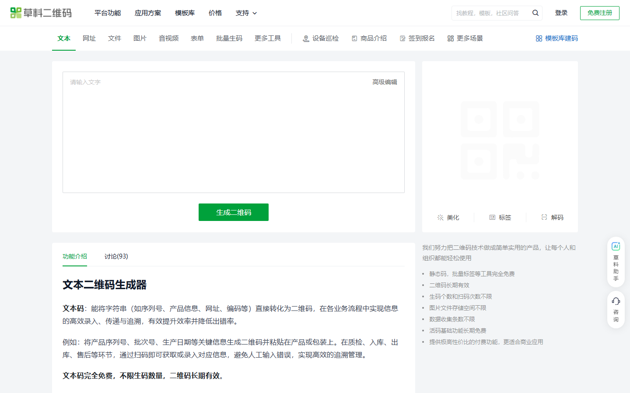Open the 签到报名 scenario
Image resolution: width=630 pixels, height=393 pixels.
coord(417,38)
